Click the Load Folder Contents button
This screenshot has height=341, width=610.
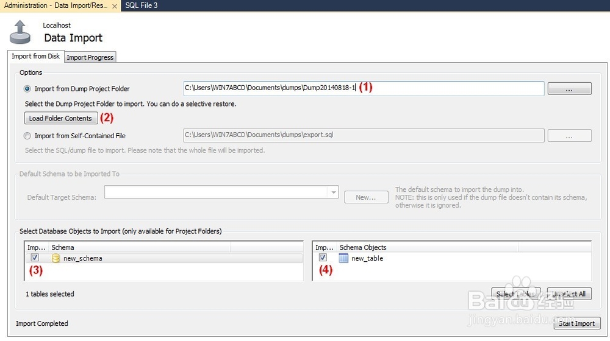tap(60, 118)
